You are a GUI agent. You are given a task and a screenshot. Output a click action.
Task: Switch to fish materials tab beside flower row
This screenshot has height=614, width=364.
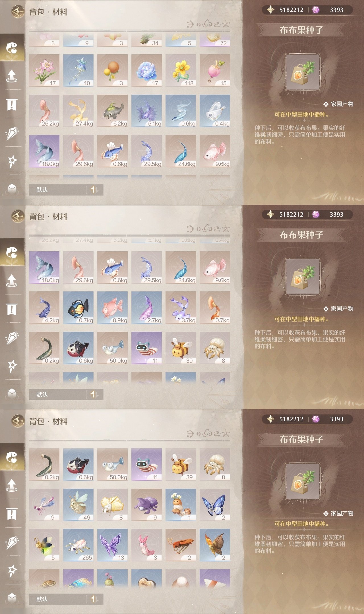pos(12,48)
